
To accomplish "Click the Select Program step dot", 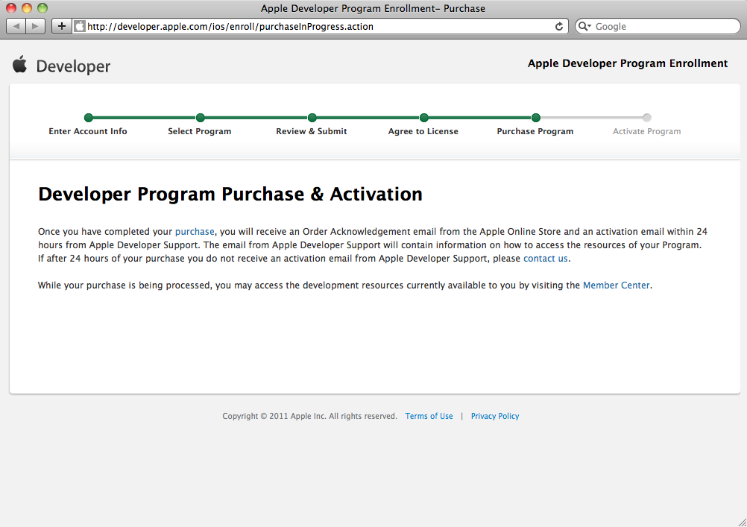I will 200,118.
